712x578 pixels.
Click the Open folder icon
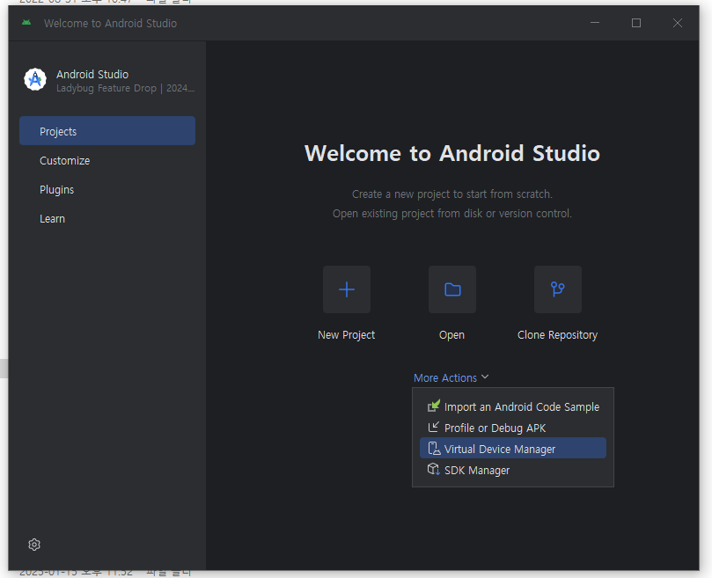coord(452,289)
